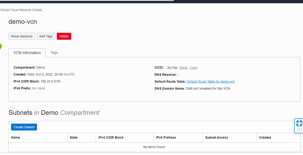The width and height of the screenshot is (303, 155).
Task: Click the Move resource button
Action: coord(22,36)
